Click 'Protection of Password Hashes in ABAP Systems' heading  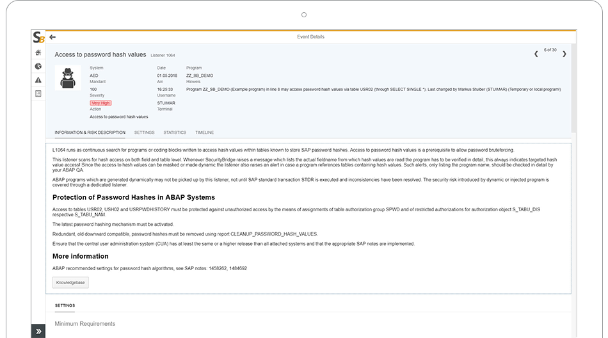click(x=134, y=197)
